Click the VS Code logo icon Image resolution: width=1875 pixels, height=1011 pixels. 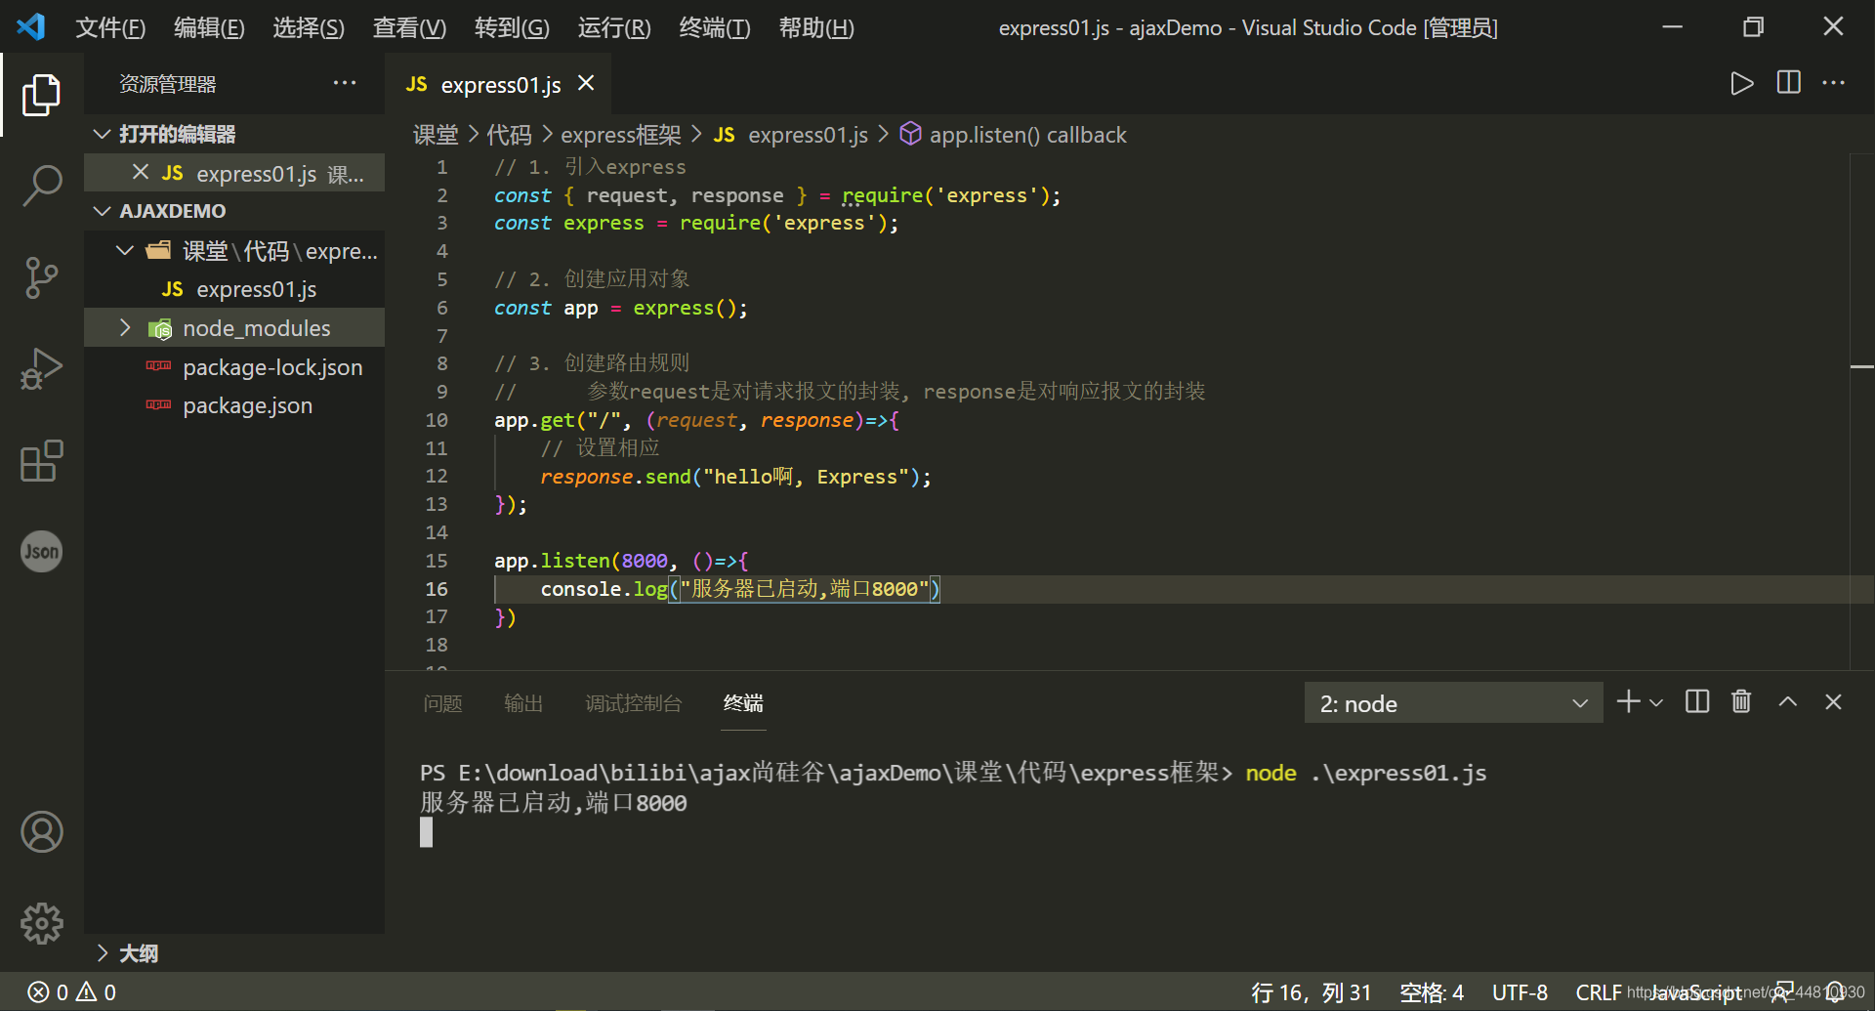point(31,26)
